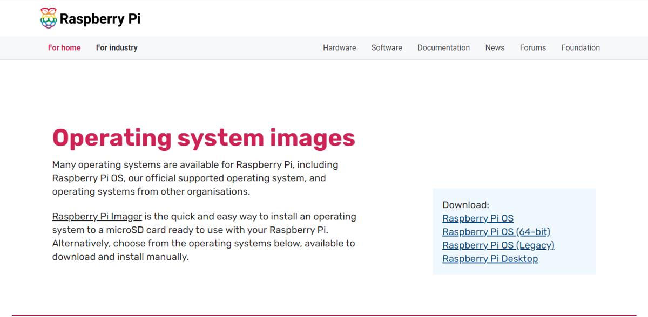Image resolution: width=648 pixels, height=317 pixels.
Task: Open the Raspberry Pi Imager link
Action: 97,216
